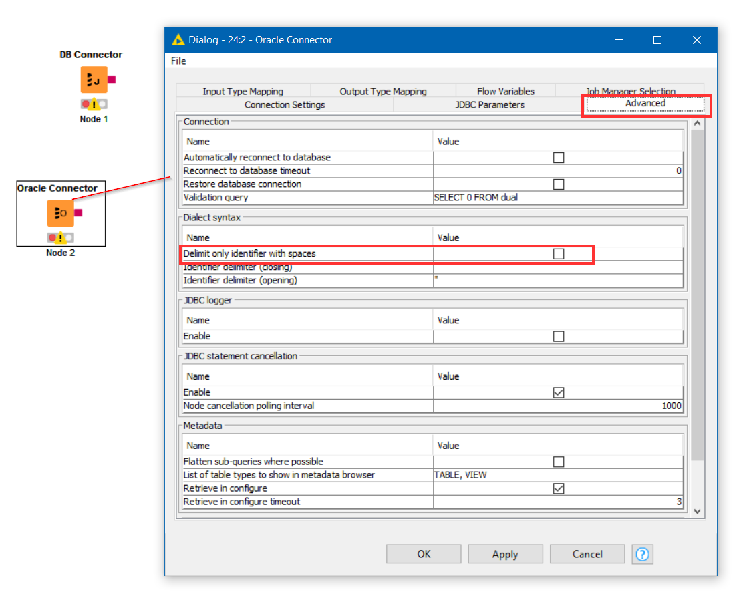This screenshot has height=600, width=741.
Task: Check Flatten sub-queries where possible
Action: [x=559, y=462]
